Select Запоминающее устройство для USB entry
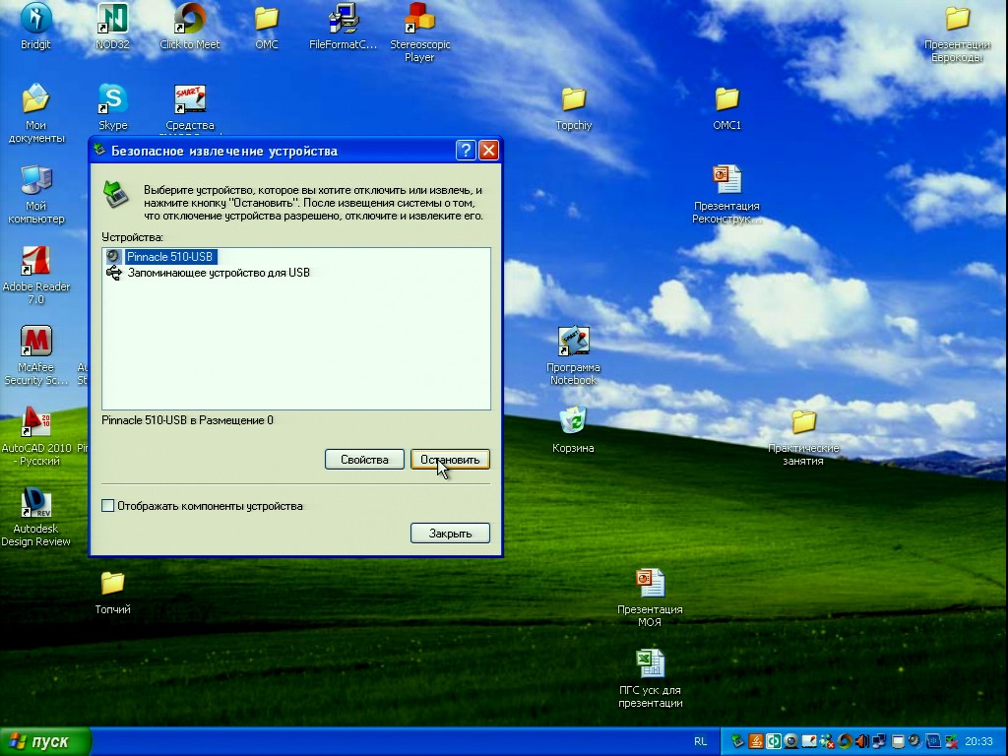 click(x=219, y=273)
